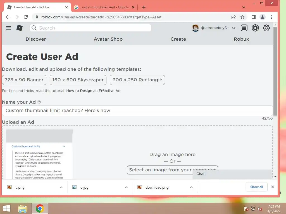Open the Action Center flag tray icon
286x214 pixels.
click(246, 209)
